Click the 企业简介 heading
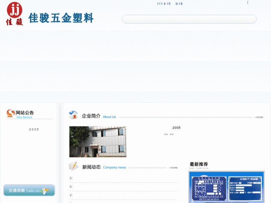 (x=91, y=116)
